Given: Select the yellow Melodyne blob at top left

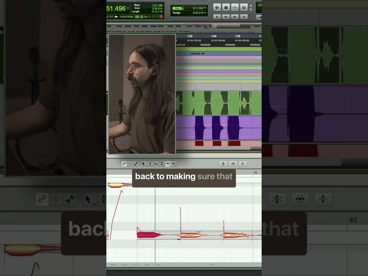Looking at the screenshot, I should pos(116,185).
